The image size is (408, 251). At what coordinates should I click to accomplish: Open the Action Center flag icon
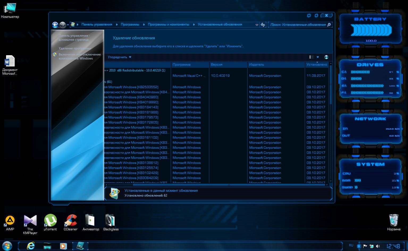point(365,246)
